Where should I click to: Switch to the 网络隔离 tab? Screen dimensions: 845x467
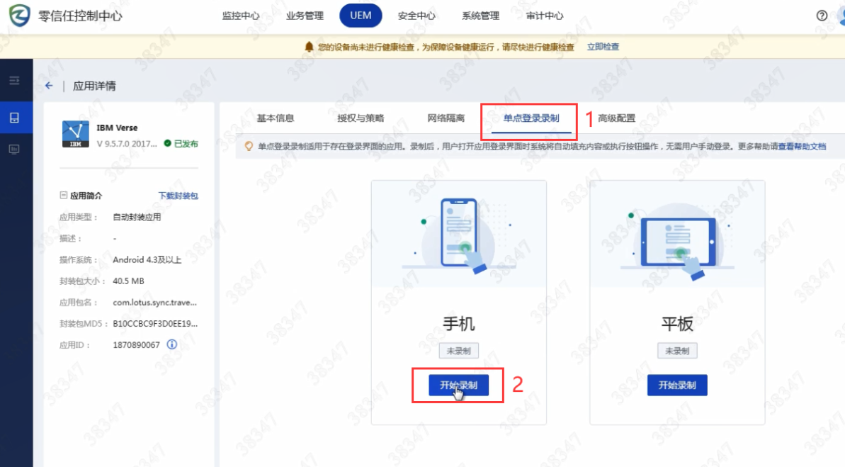(x=446, y=118)
